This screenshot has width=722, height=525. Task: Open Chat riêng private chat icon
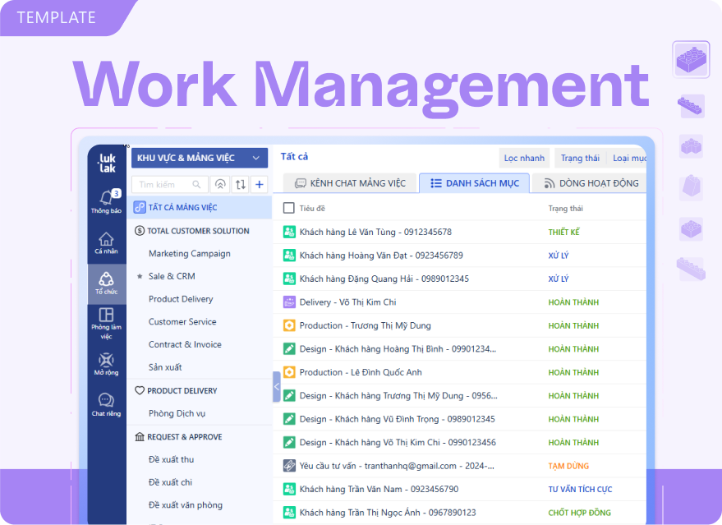tap(106, 404)
